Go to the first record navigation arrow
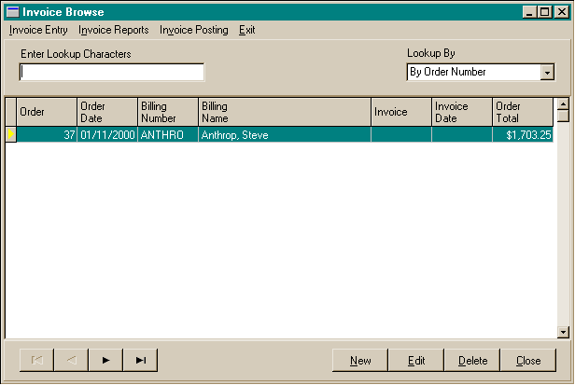575x385 pixels. coord(36,360)
